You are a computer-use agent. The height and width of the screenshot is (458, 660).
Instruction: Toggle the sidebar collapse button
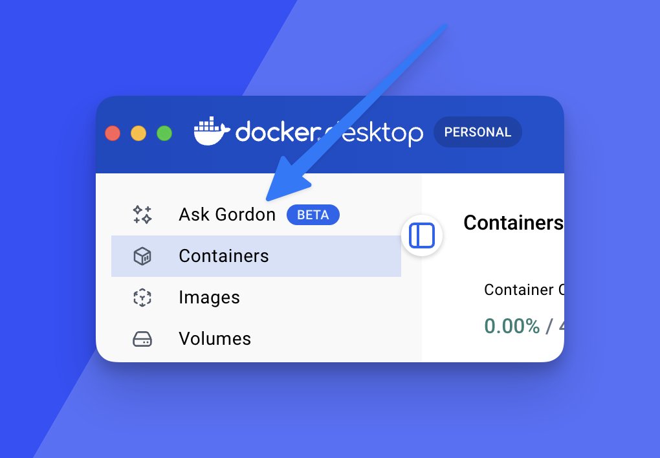422,235
